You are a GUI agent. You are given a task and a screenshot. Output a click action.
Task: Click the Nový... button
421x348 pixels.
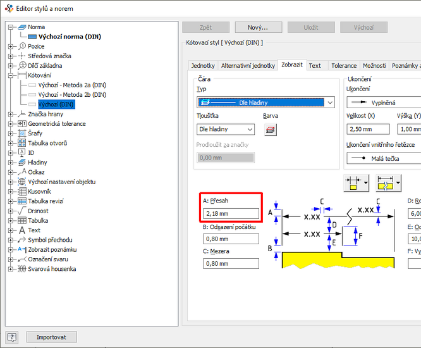(258, 28)
